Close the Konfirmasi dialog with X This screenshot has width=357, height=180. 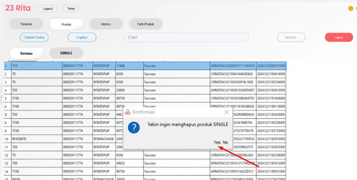[226, 112]
